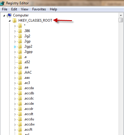The image size is (124, 135).
Task: Expand the .accdu key
Action: [x=15, y=119]
